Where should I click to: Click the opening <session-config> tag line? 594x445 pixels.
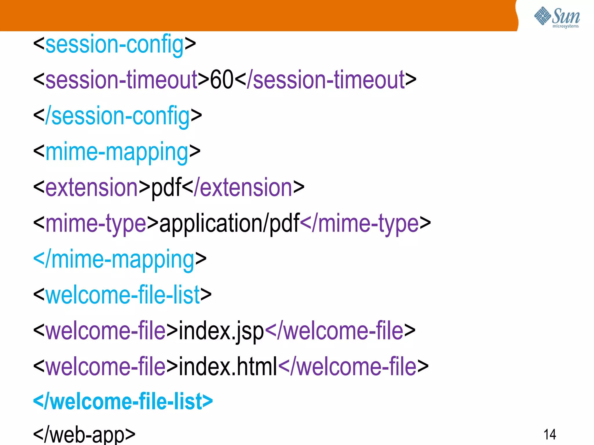click(115, 45)
